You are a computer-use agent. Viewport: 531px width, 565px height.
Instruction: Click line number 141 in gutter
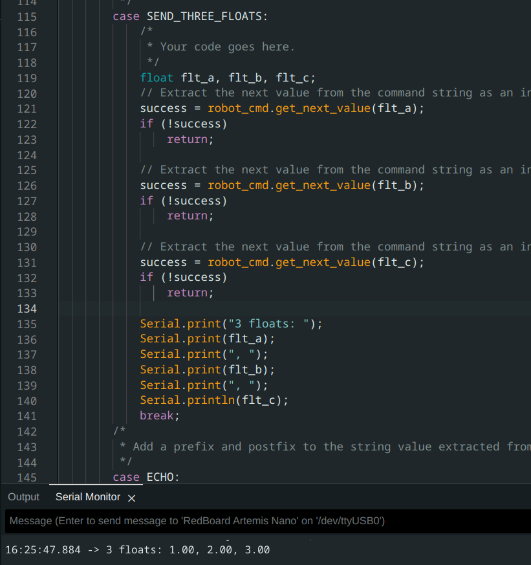[x=27, y=416]
